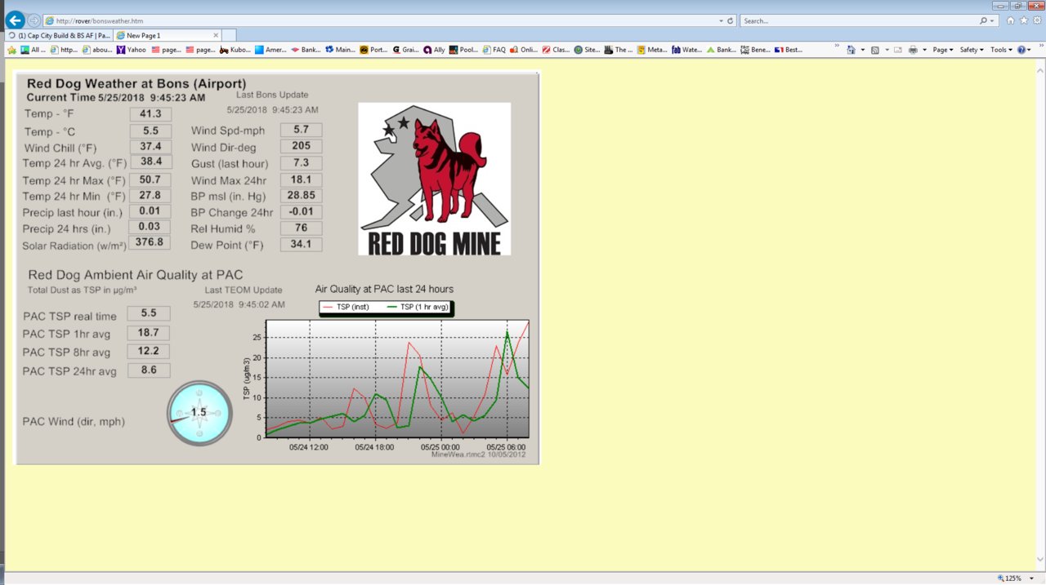Open the 'Clas...' bookmark
This screenshot has width=1046, height=585.
(557, 50)
